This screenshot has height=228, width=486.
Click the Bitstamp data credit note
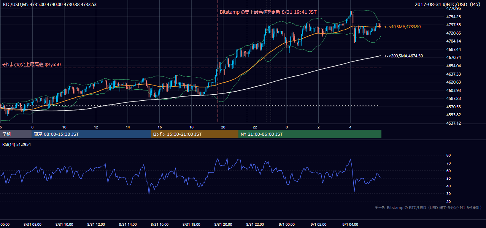pos(428,207)
